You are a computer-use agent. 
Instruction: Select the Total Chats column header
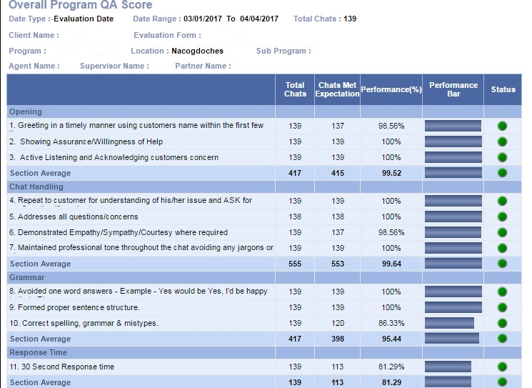[295, 89]
